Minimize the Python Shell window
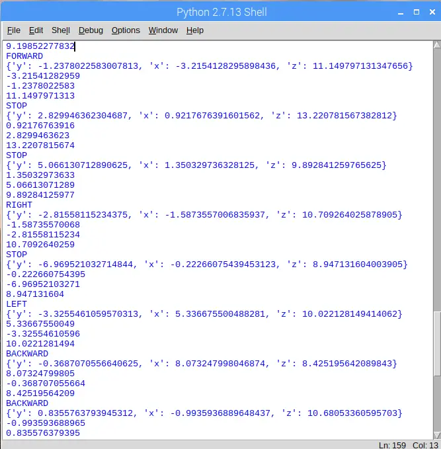Screen dimensions: 441x449 click(x=401, y=13)
